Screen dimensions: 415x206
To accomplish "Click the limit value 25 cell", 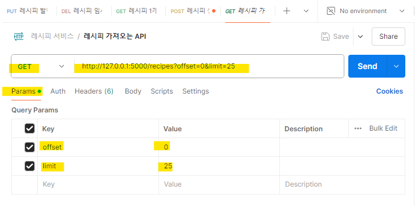I will [219, 166].
